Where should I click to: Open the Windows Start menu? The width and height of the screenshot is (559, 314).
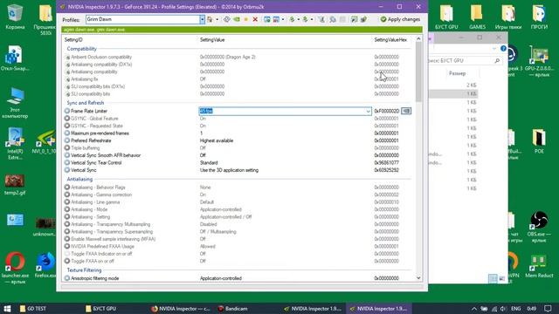coord(7,308)
